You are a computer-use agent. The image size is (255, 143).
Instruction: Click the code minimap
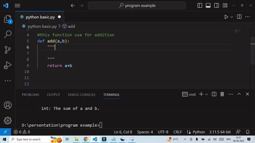click(237, 31)
